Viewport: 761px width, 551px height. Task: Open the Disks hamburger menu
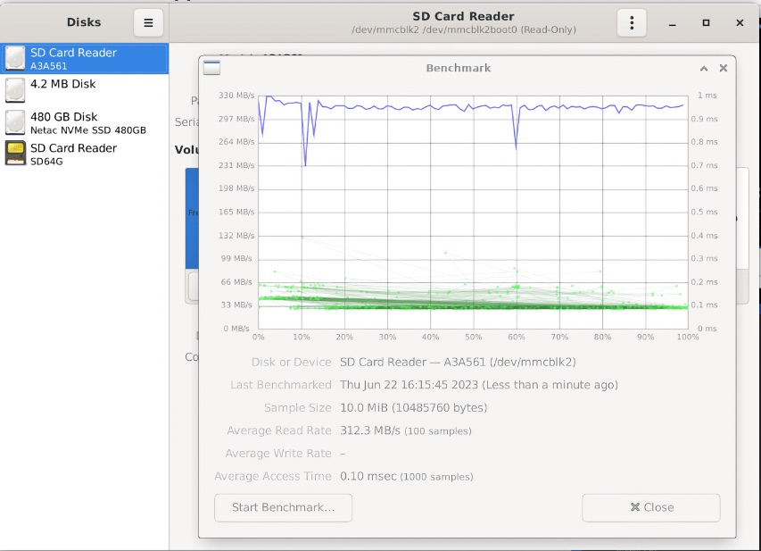(148, 23)
